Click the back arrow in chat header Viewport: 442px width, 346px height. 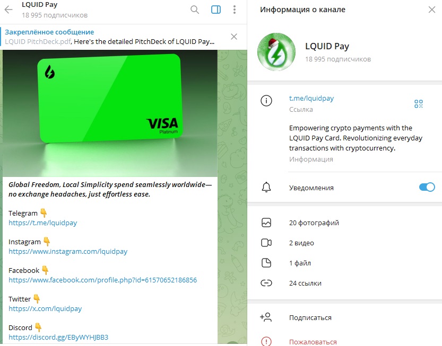8,10
